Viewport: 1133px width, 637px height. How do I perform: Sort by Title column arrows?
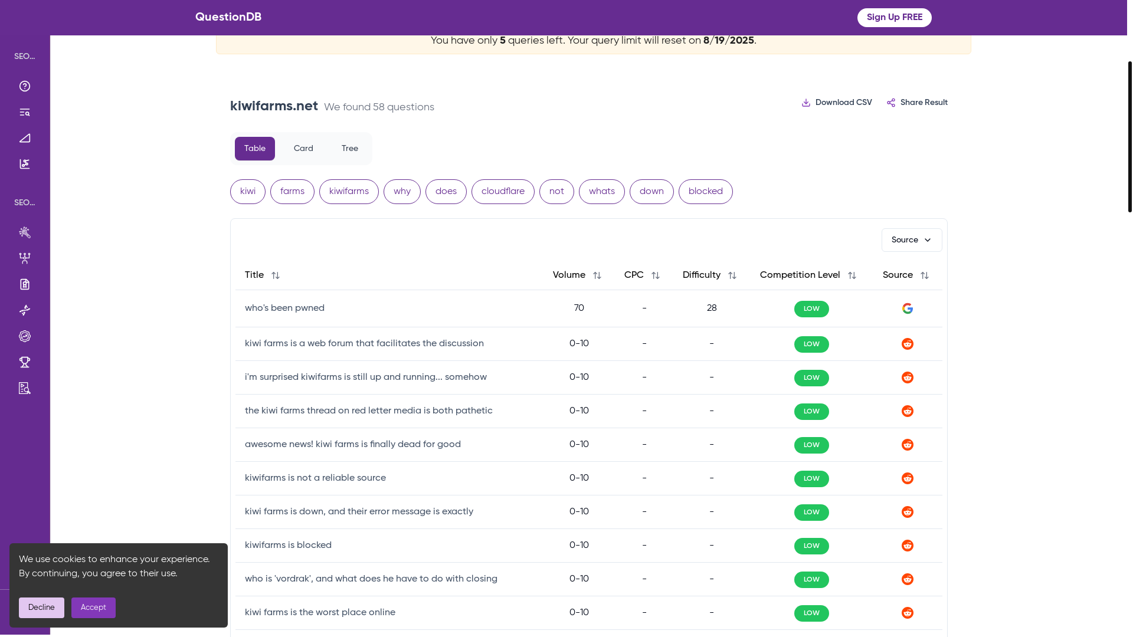pos(276,275)
